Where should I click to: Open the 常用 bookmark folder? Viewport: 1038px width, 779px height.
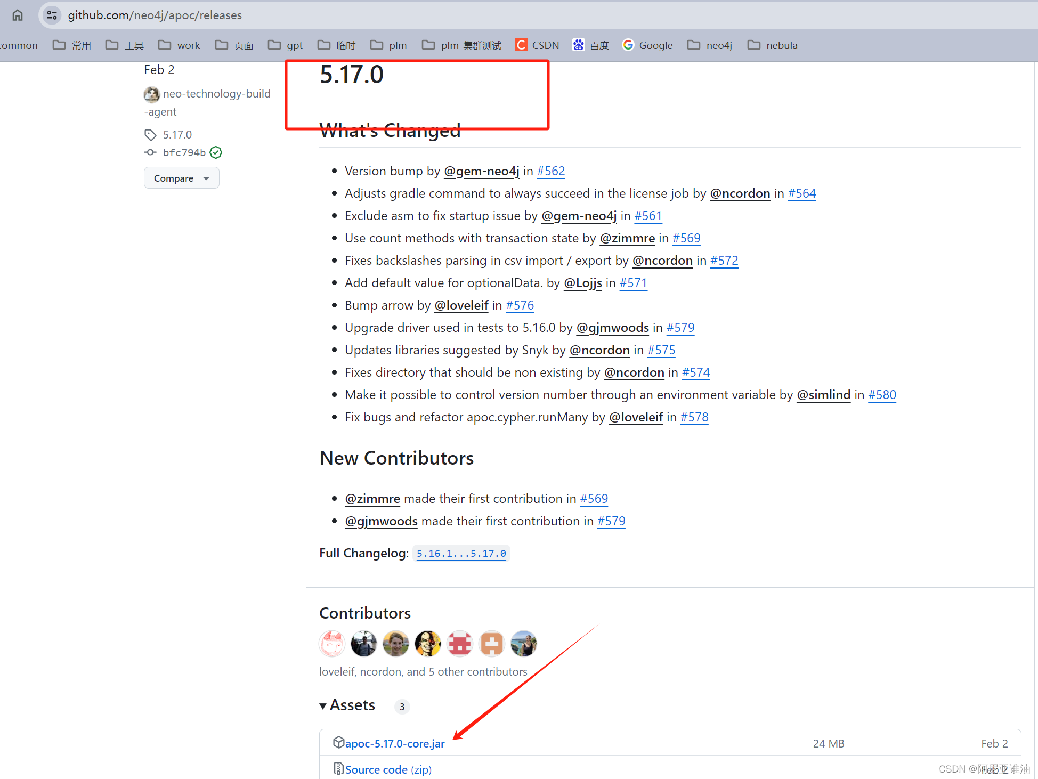pyautogui.click(x=72, y=45)
